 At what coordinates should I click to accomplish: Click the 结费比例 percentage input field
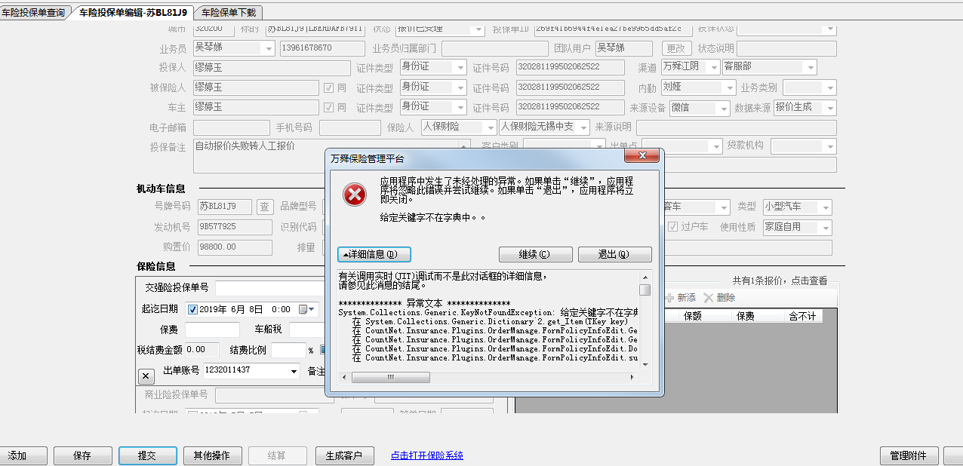pos(288,350)
